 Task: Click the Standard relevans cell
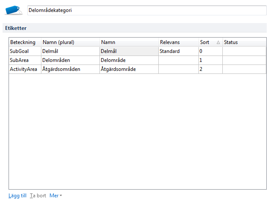pos(178,51)
